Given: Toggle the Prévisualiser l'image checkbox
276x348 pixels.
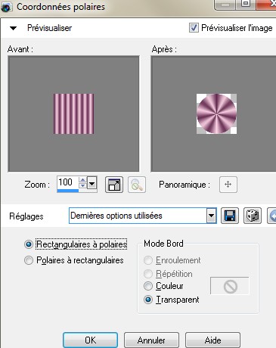Looking at the screenshot, I should pyautogui.click(x=194, y=28).
